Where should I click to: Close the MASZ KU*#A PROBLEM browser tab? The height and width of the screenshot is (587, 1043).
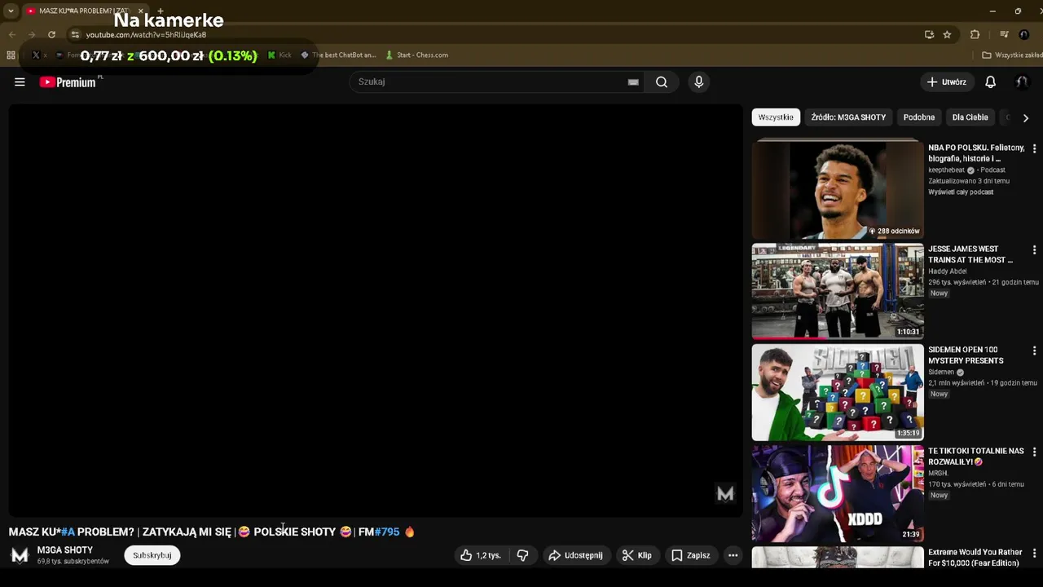coord(140,11)
